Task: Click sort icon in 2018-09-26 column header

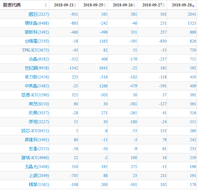Action: pyautogui.click(x=135, y=5)
